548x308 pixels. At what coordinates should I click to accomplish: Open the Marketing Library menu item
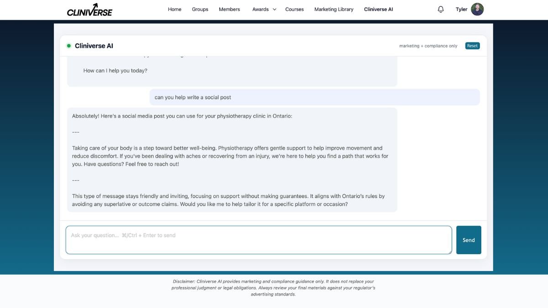[334, 9]
